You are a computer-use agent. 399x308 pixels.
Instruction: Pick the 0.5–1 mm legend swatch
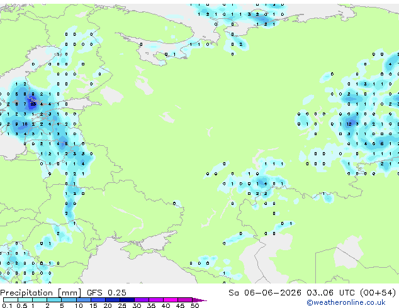(25, 300)
